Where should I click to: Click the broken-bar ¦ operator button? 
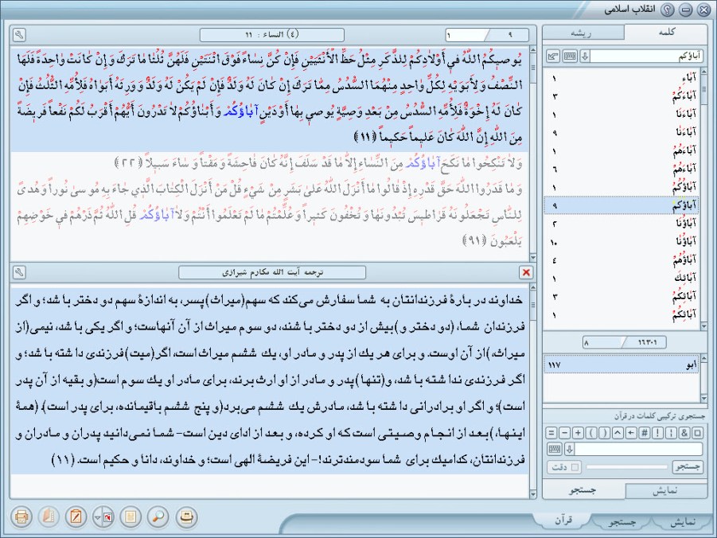click(x=671, y=432)
